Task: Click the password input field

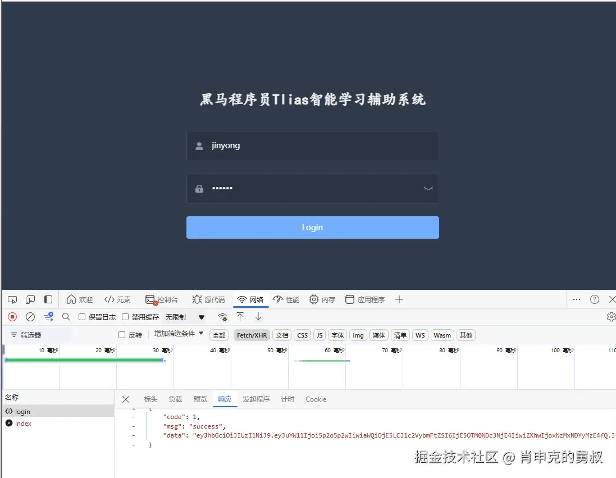Action: click(313, 189)
